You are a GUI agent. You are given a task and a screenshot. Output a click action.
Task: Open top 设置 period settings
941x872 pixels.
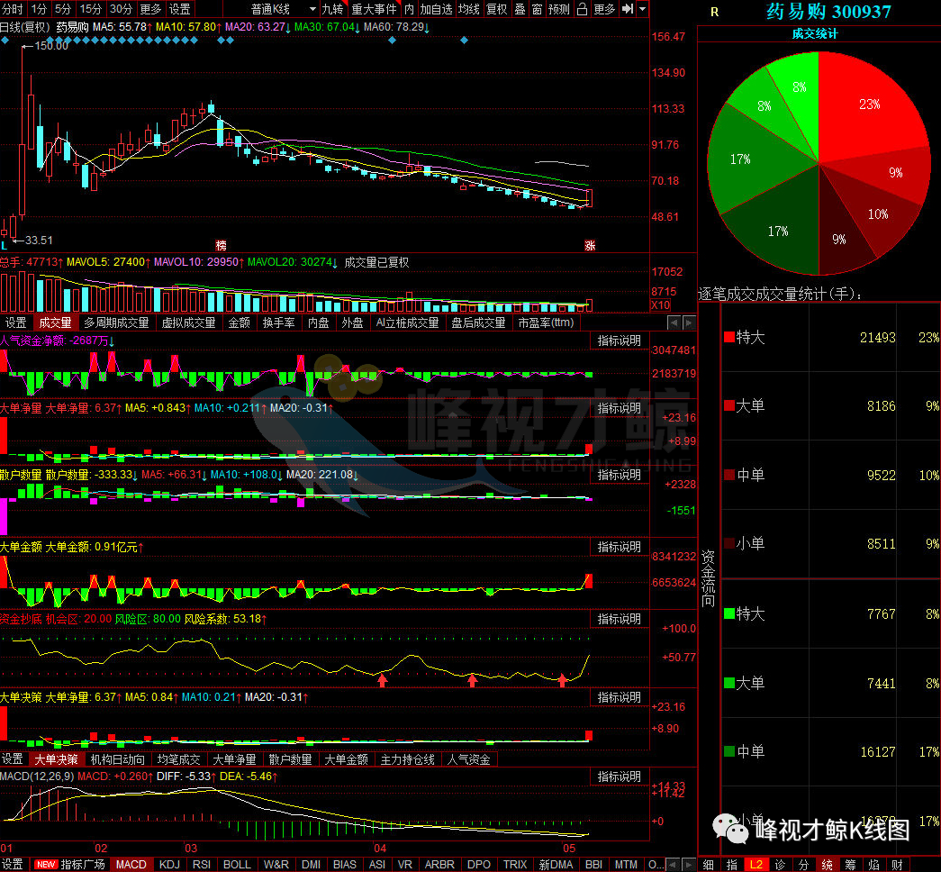pos(179,9)
